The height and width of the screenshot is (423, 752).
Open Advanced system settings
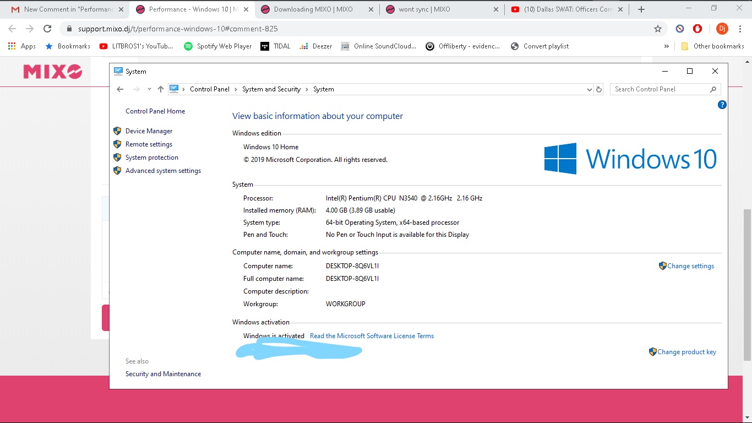click(x=163, y=171)
